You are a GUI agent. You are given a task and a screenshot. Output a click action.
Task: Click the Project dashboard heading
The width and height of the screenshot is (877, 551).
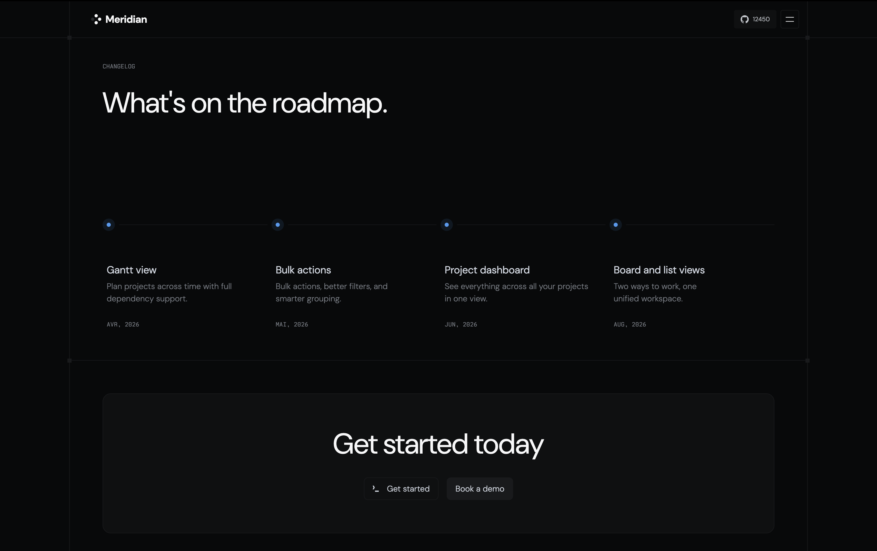pos(487,270)
